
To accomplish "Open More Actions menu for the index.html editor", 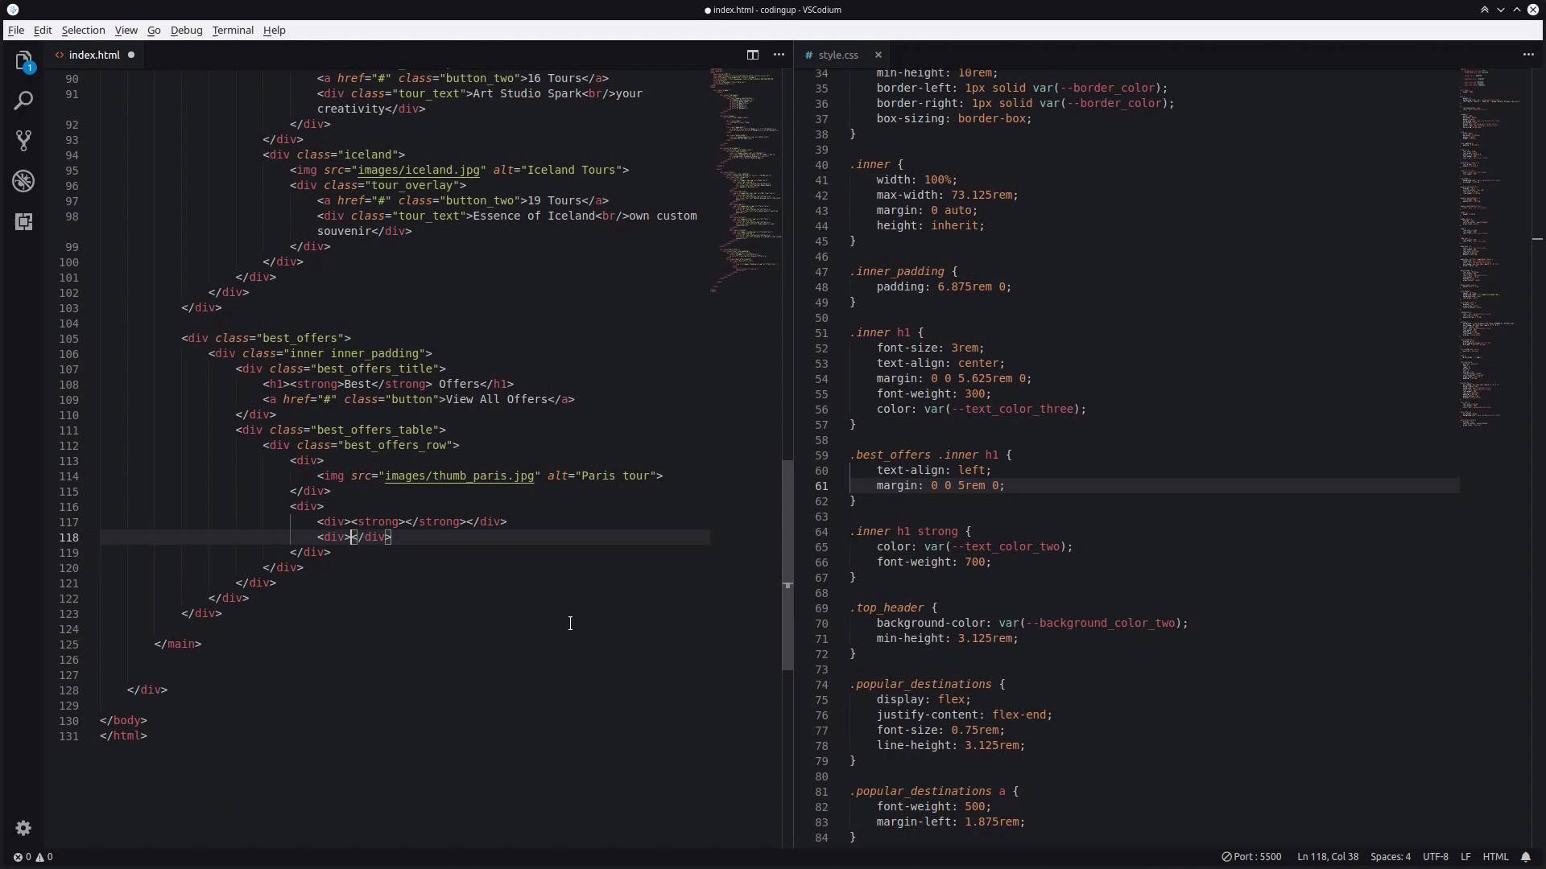I will point(778,55).
